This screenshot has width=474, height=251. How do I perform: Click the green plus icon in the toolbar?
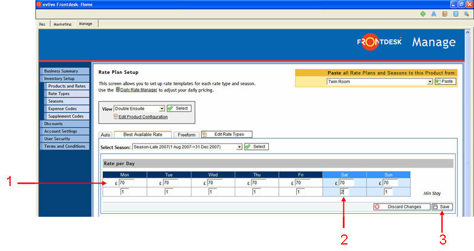(x=423, y=14)
